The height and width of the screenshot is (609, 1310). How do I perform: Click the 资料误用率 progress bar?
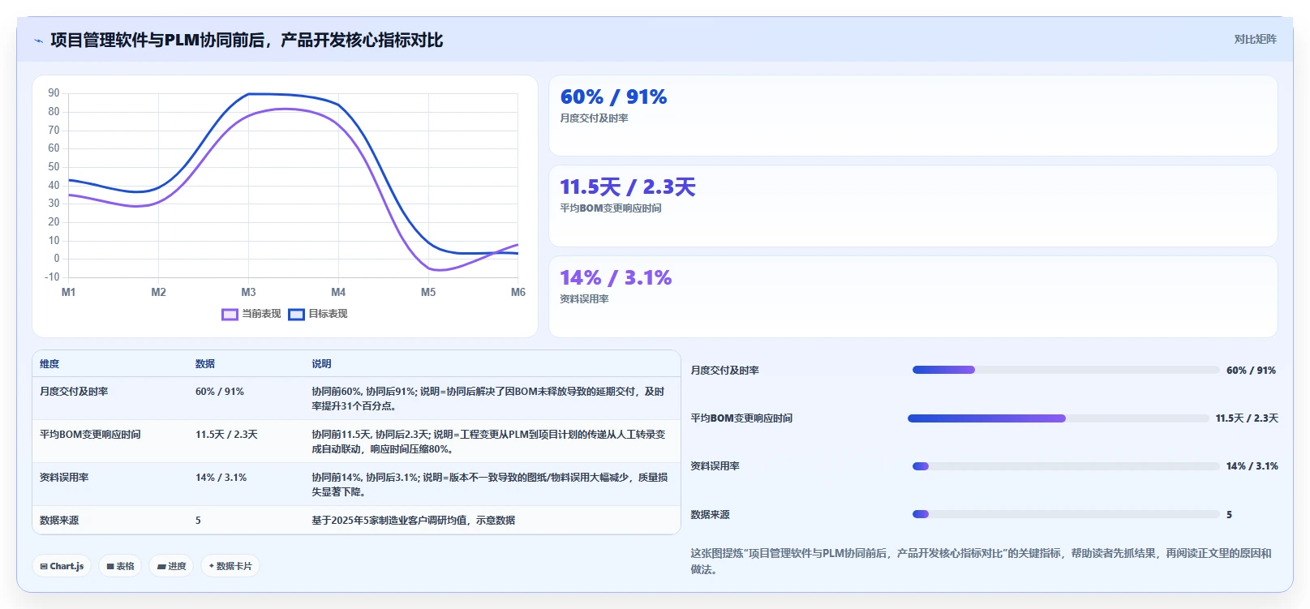[x=1066, y=466]
